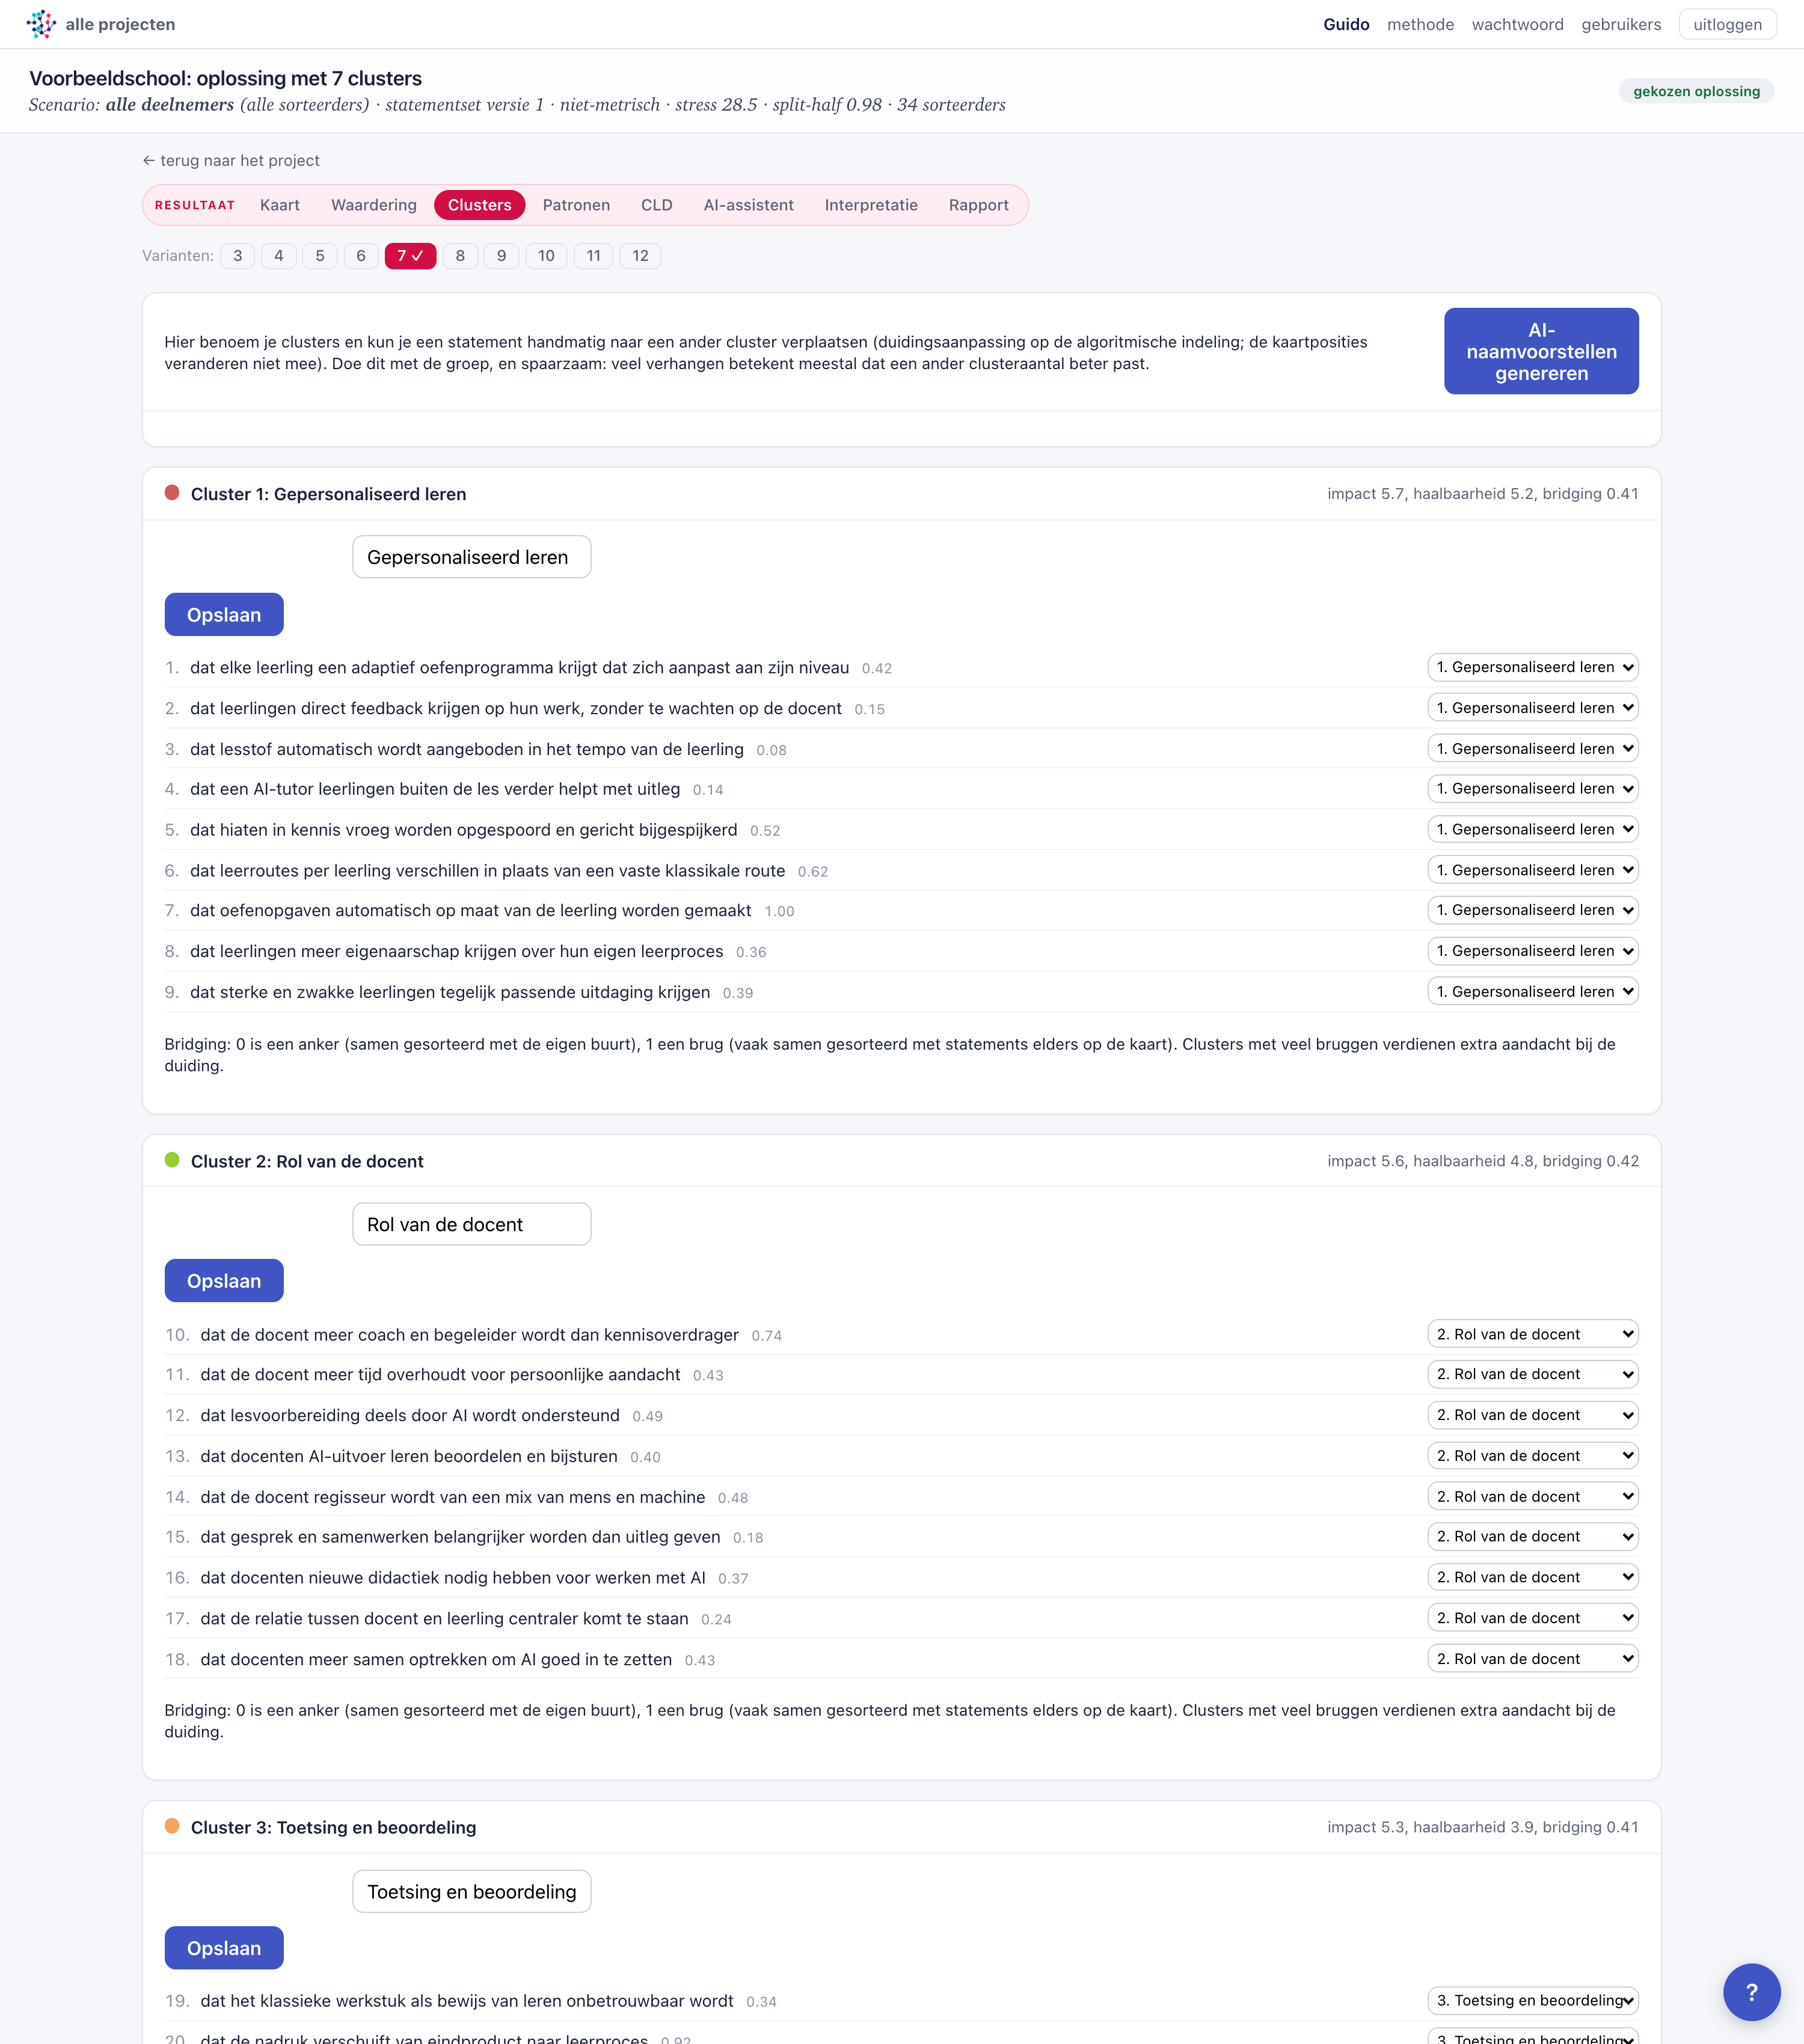Viewport: 1804px width, 2044px height.
Task: Choose variant 6 clusters
Action: pos(361,256)
